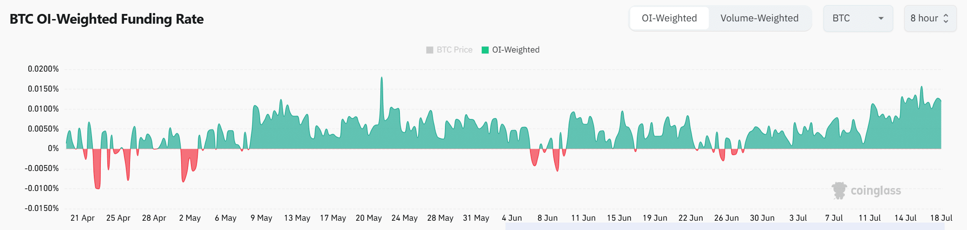
Task: Open the BTC coin dropdown
Action: point(857,19)
